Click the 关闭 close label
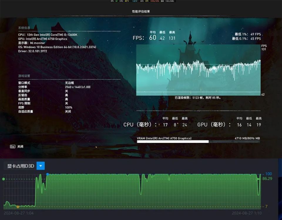 [x=20, y=147]
